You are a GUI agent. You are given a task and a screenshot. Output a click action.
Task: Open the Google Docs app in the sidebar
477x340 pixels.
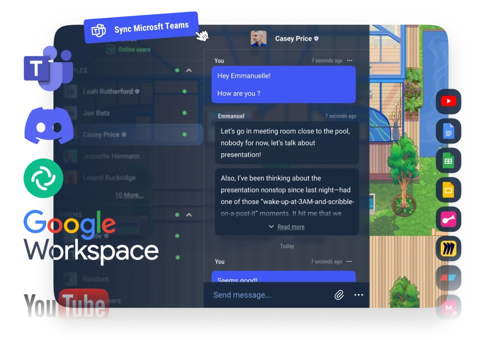tap(448, 131)
